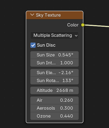This screenshot has height=128, width=109.
Task: Click the Aerosols 0.300 slider
Action: pyautogui.click(x=54, y=108)
